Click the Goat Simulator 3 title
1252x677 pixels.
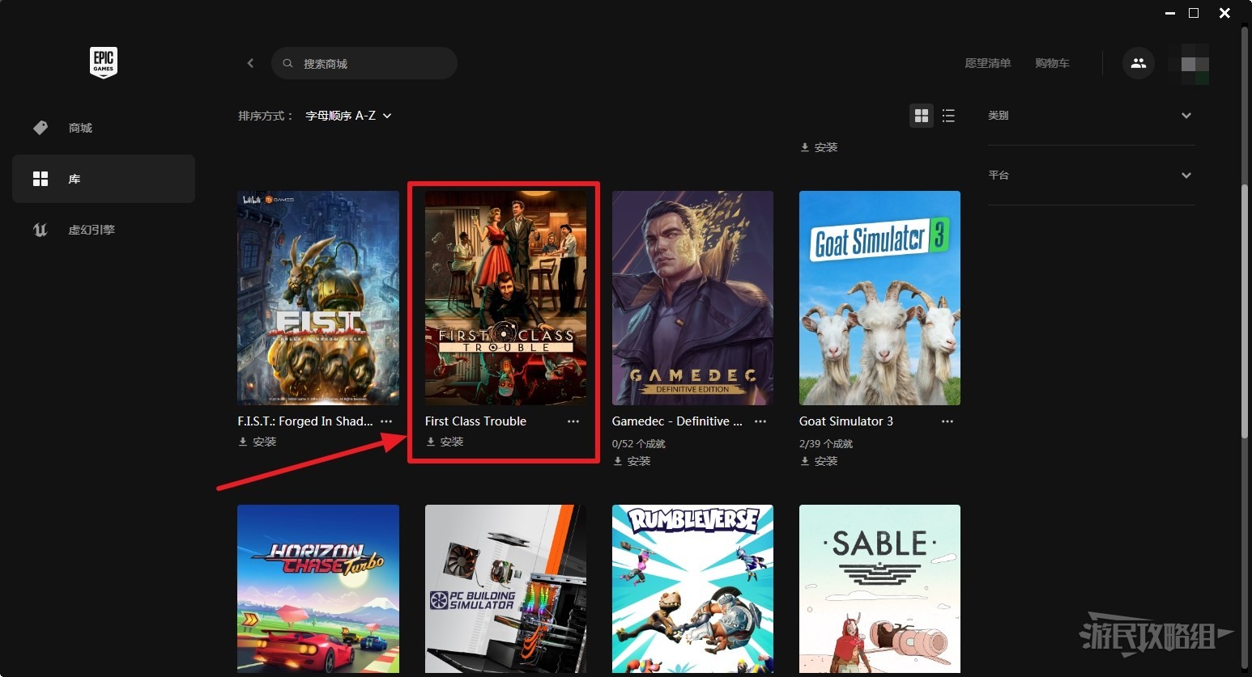coord(846,421)
